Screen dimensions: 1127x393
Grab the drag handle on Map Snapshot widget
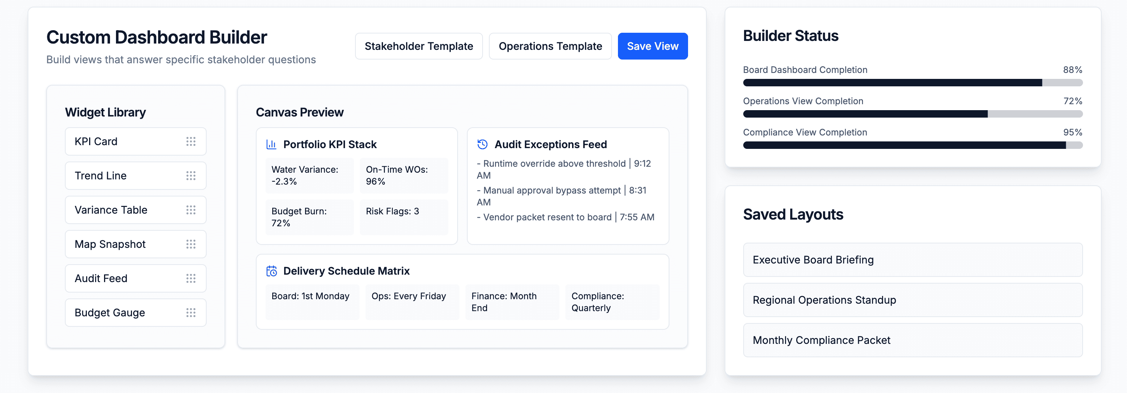(191, 244)
